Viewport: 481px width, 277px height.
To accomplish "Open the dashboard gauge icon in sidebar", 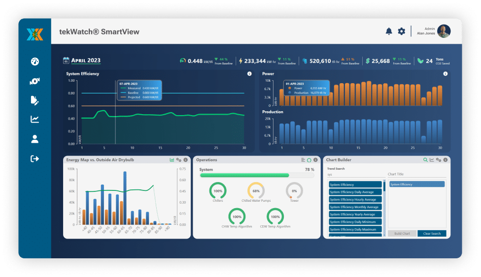I will click(x=34, y=62).
